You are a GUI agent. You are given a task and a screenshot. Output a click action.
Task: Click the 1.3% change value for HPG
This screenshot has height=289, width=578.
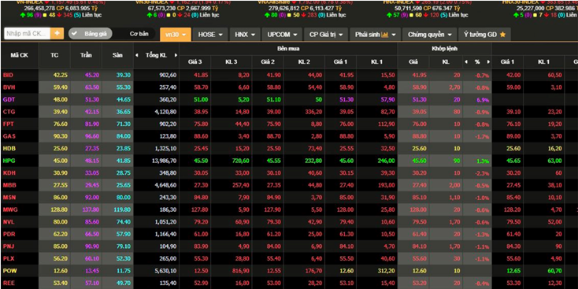[483, 161]
